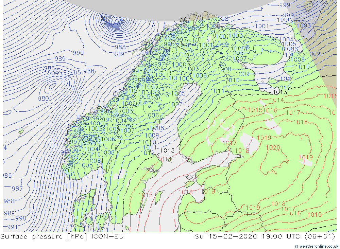Image resolution: width=340 pixels, height=249 pixels.
Task: Click the 1018 label in the Baltic Sea
Action: click(186, 192)
